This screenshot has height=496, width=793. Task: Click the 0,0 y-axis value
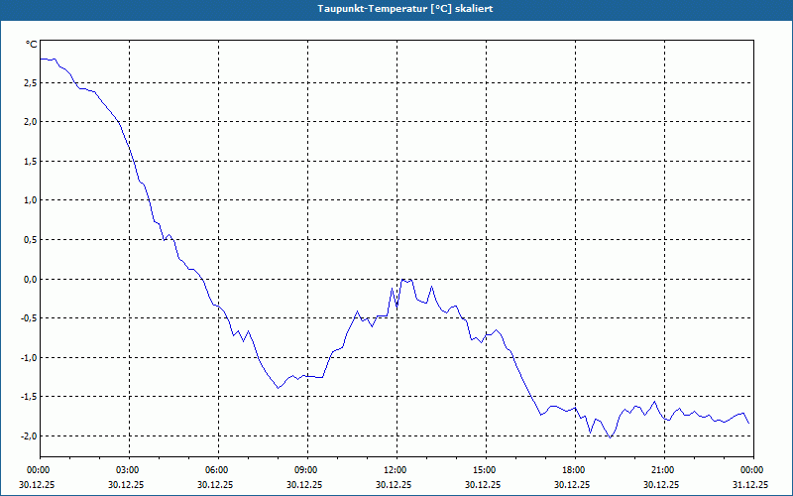click(x=30, y=279)
